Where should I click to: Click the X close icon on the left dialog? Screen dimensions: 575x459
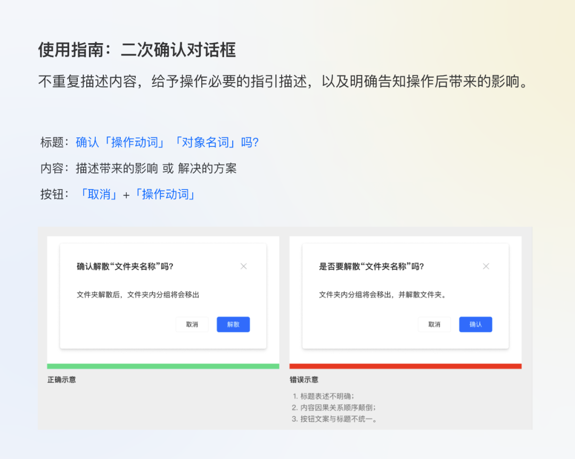[x=243, y=266]
